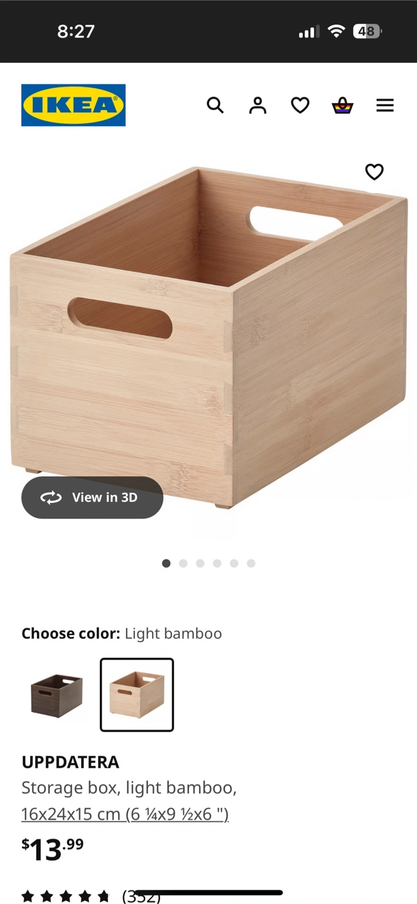
Task: Go to third image carousel dot
Action: tap(200, 563)
